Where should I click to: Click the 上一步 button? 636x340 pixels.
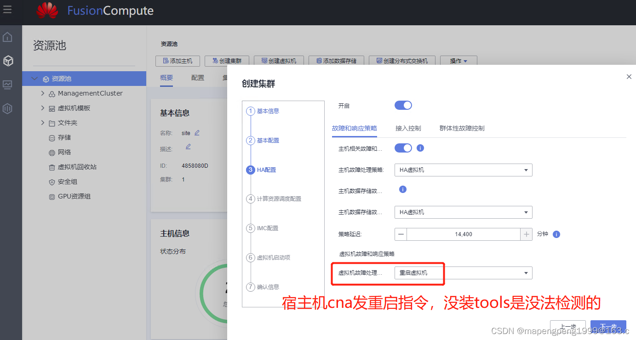(x=568, y=327)
